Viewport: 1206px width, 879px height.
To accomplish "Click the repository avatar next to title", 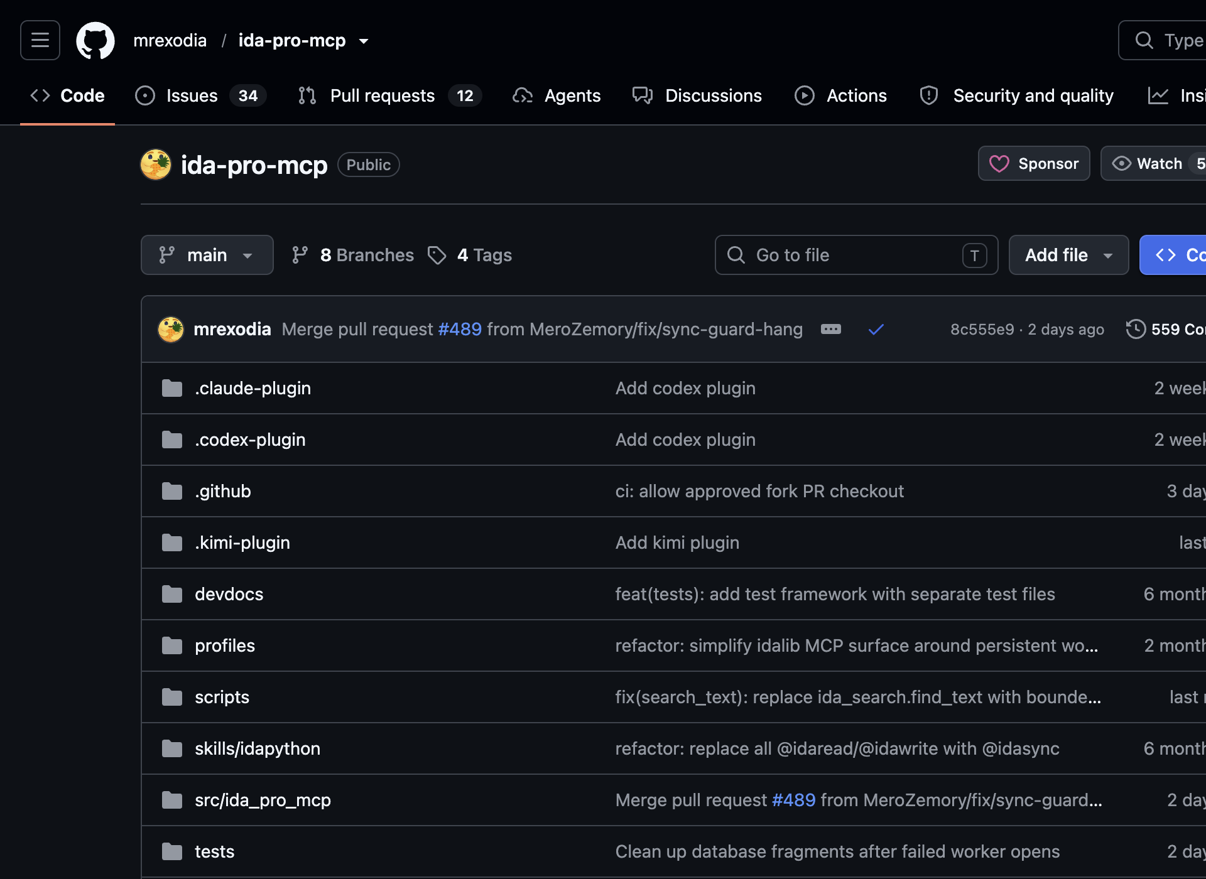I will (156, 164).
